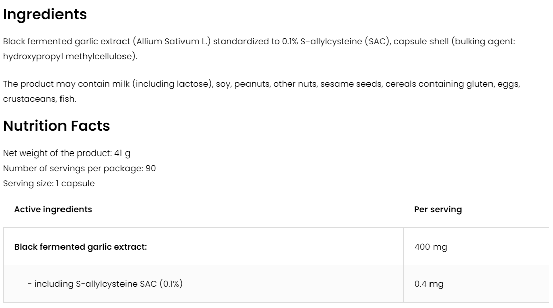Click the Number of servings per package line
This screenshot has width=553, height=308.
click(x=79, y=168)
